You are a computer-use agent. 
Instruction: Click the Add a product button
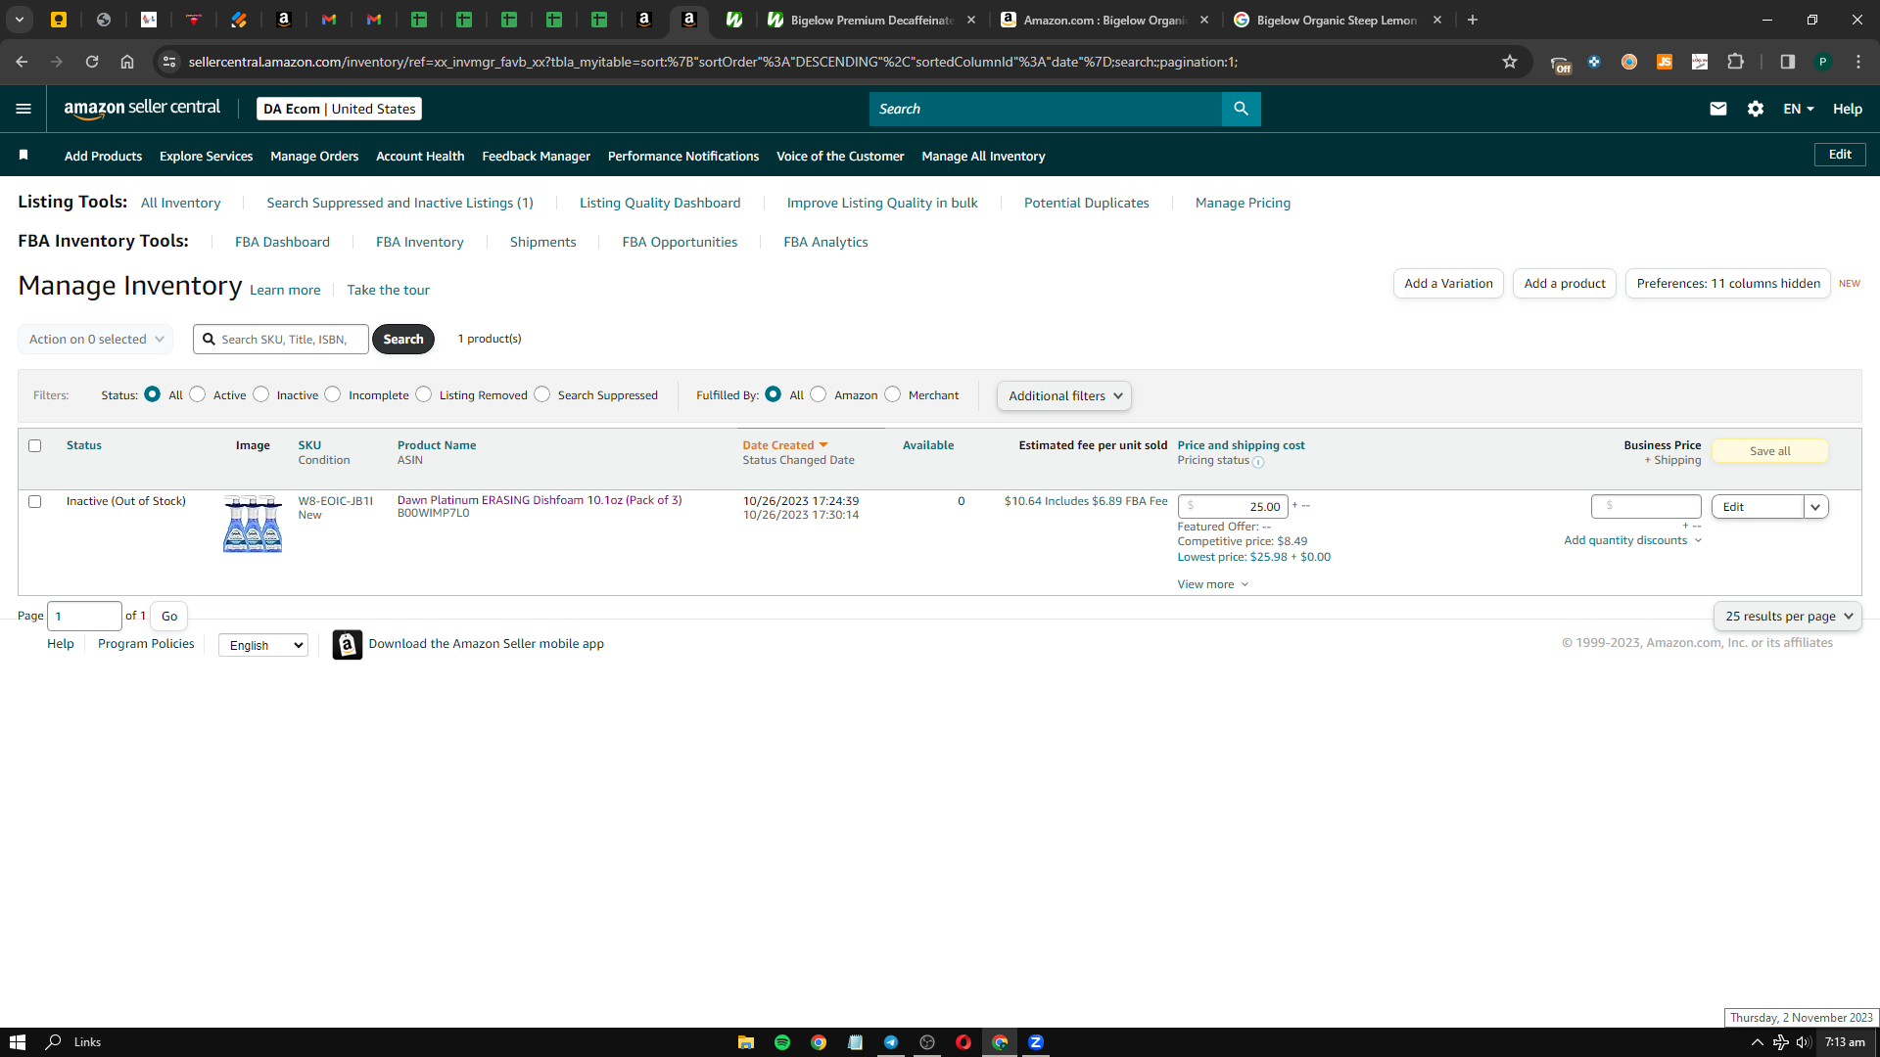click(1565, 284)
